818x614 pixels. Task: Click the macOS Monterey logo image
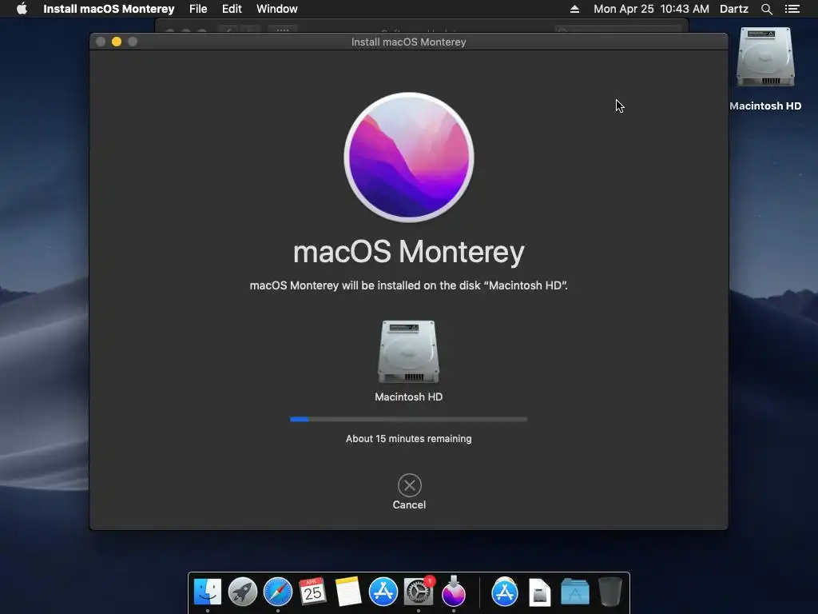[409, 157]
